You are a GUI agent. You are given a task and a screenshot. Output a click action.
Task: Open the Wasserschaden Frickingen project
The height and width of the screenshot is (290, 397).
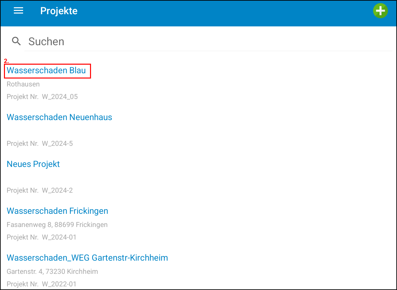coord(57,211)
